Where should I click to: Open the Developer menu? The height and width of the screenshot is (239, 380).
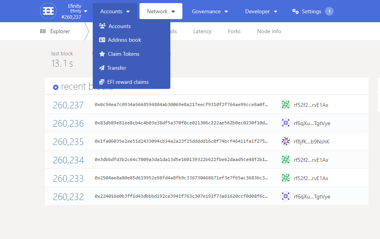261,11
